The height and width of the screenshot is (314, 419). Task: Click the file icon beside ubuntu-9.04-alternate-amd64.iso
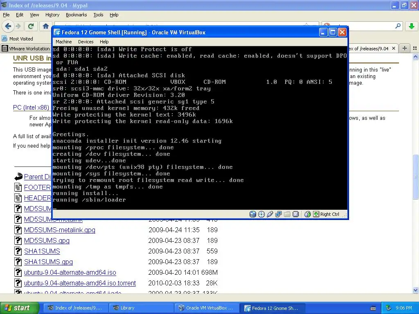pos(18,272)
